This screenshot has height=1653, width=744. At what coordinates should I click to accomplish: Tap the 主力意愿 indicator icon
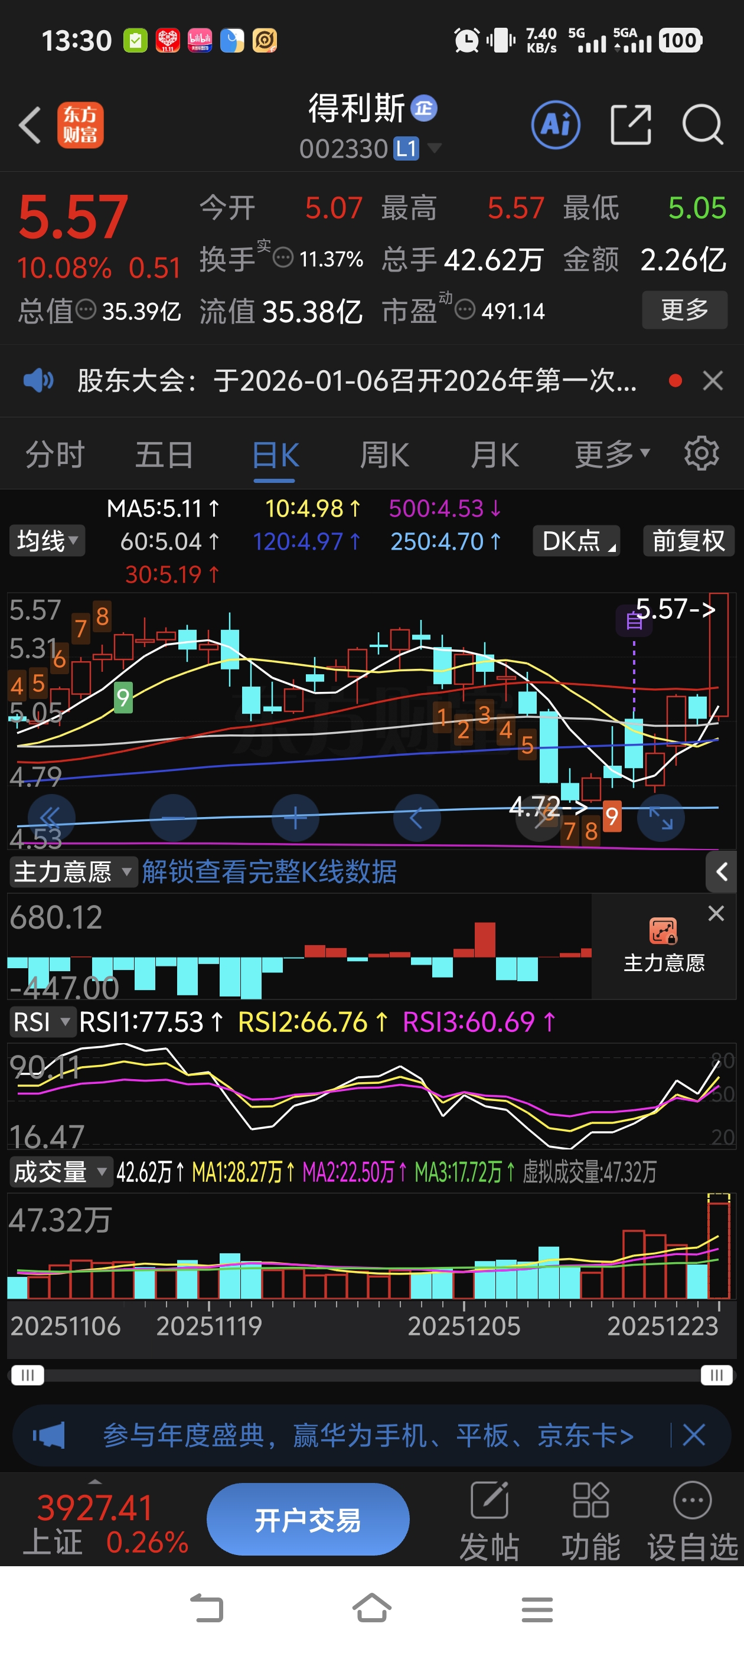click(663, 931)
